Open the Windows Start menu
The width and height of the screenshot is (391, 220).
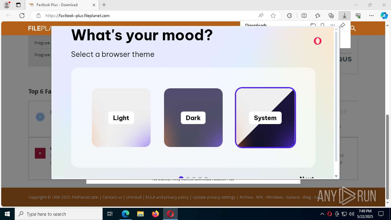coord(7,214)
